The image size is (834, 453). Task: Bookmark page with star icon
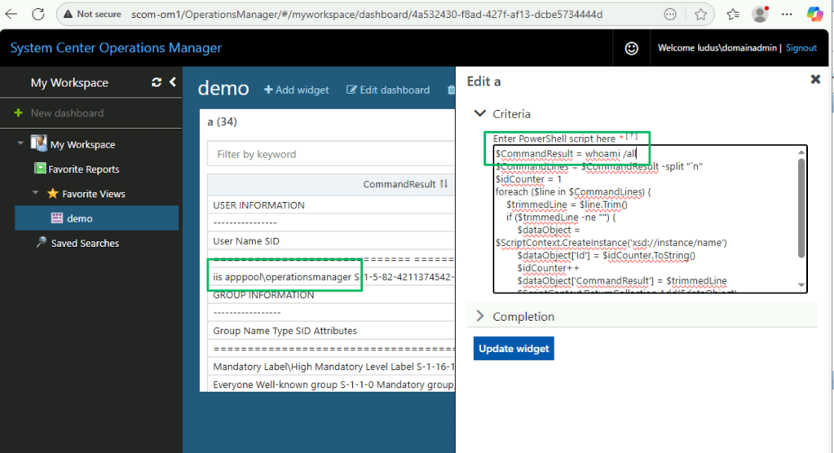(x=700, y=14)
